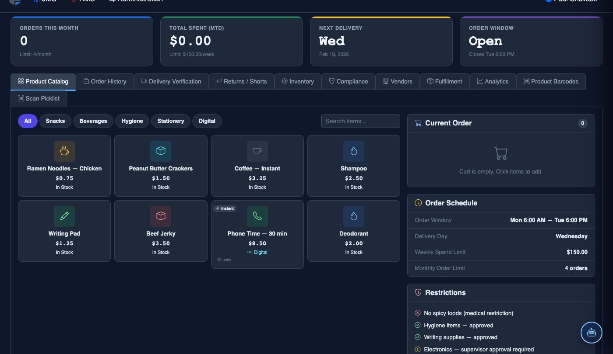613x354 pixels.
Task: Select the Product Catalog tab
Action: tap(43, 81)
